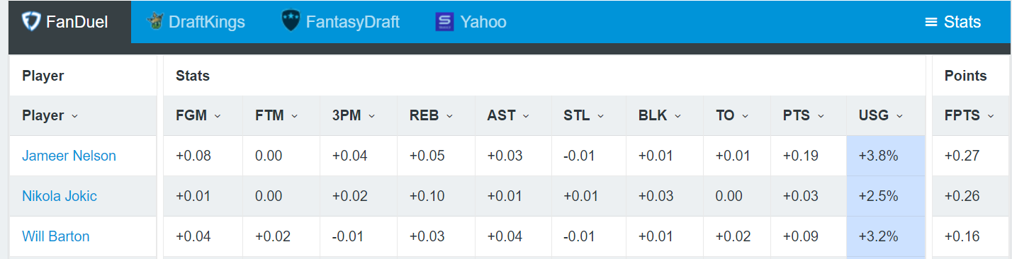Click the FantasyDraft shield logo icon

[291, 22]
